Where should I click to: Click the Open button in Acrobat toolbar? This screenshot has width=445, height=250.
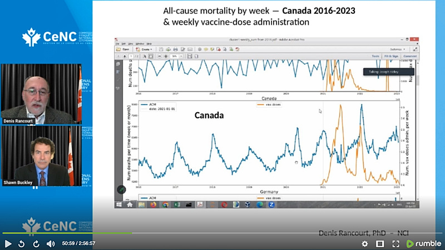click(123, 49)
